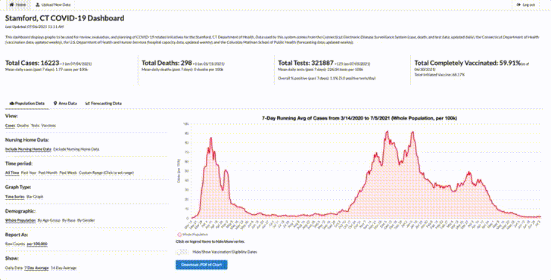Click the Log out icon

click(x=518, y=5)
